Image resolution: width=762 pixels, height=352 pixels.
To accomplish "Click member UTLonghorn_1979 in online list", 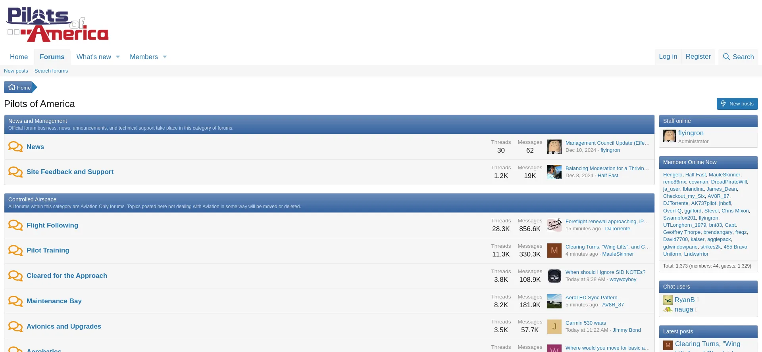I will click(685, 225).
